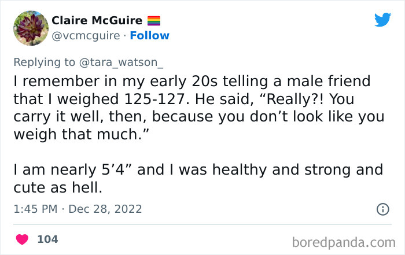
Task: Click the Twitter bird logo
Action: tap(382, 20)
